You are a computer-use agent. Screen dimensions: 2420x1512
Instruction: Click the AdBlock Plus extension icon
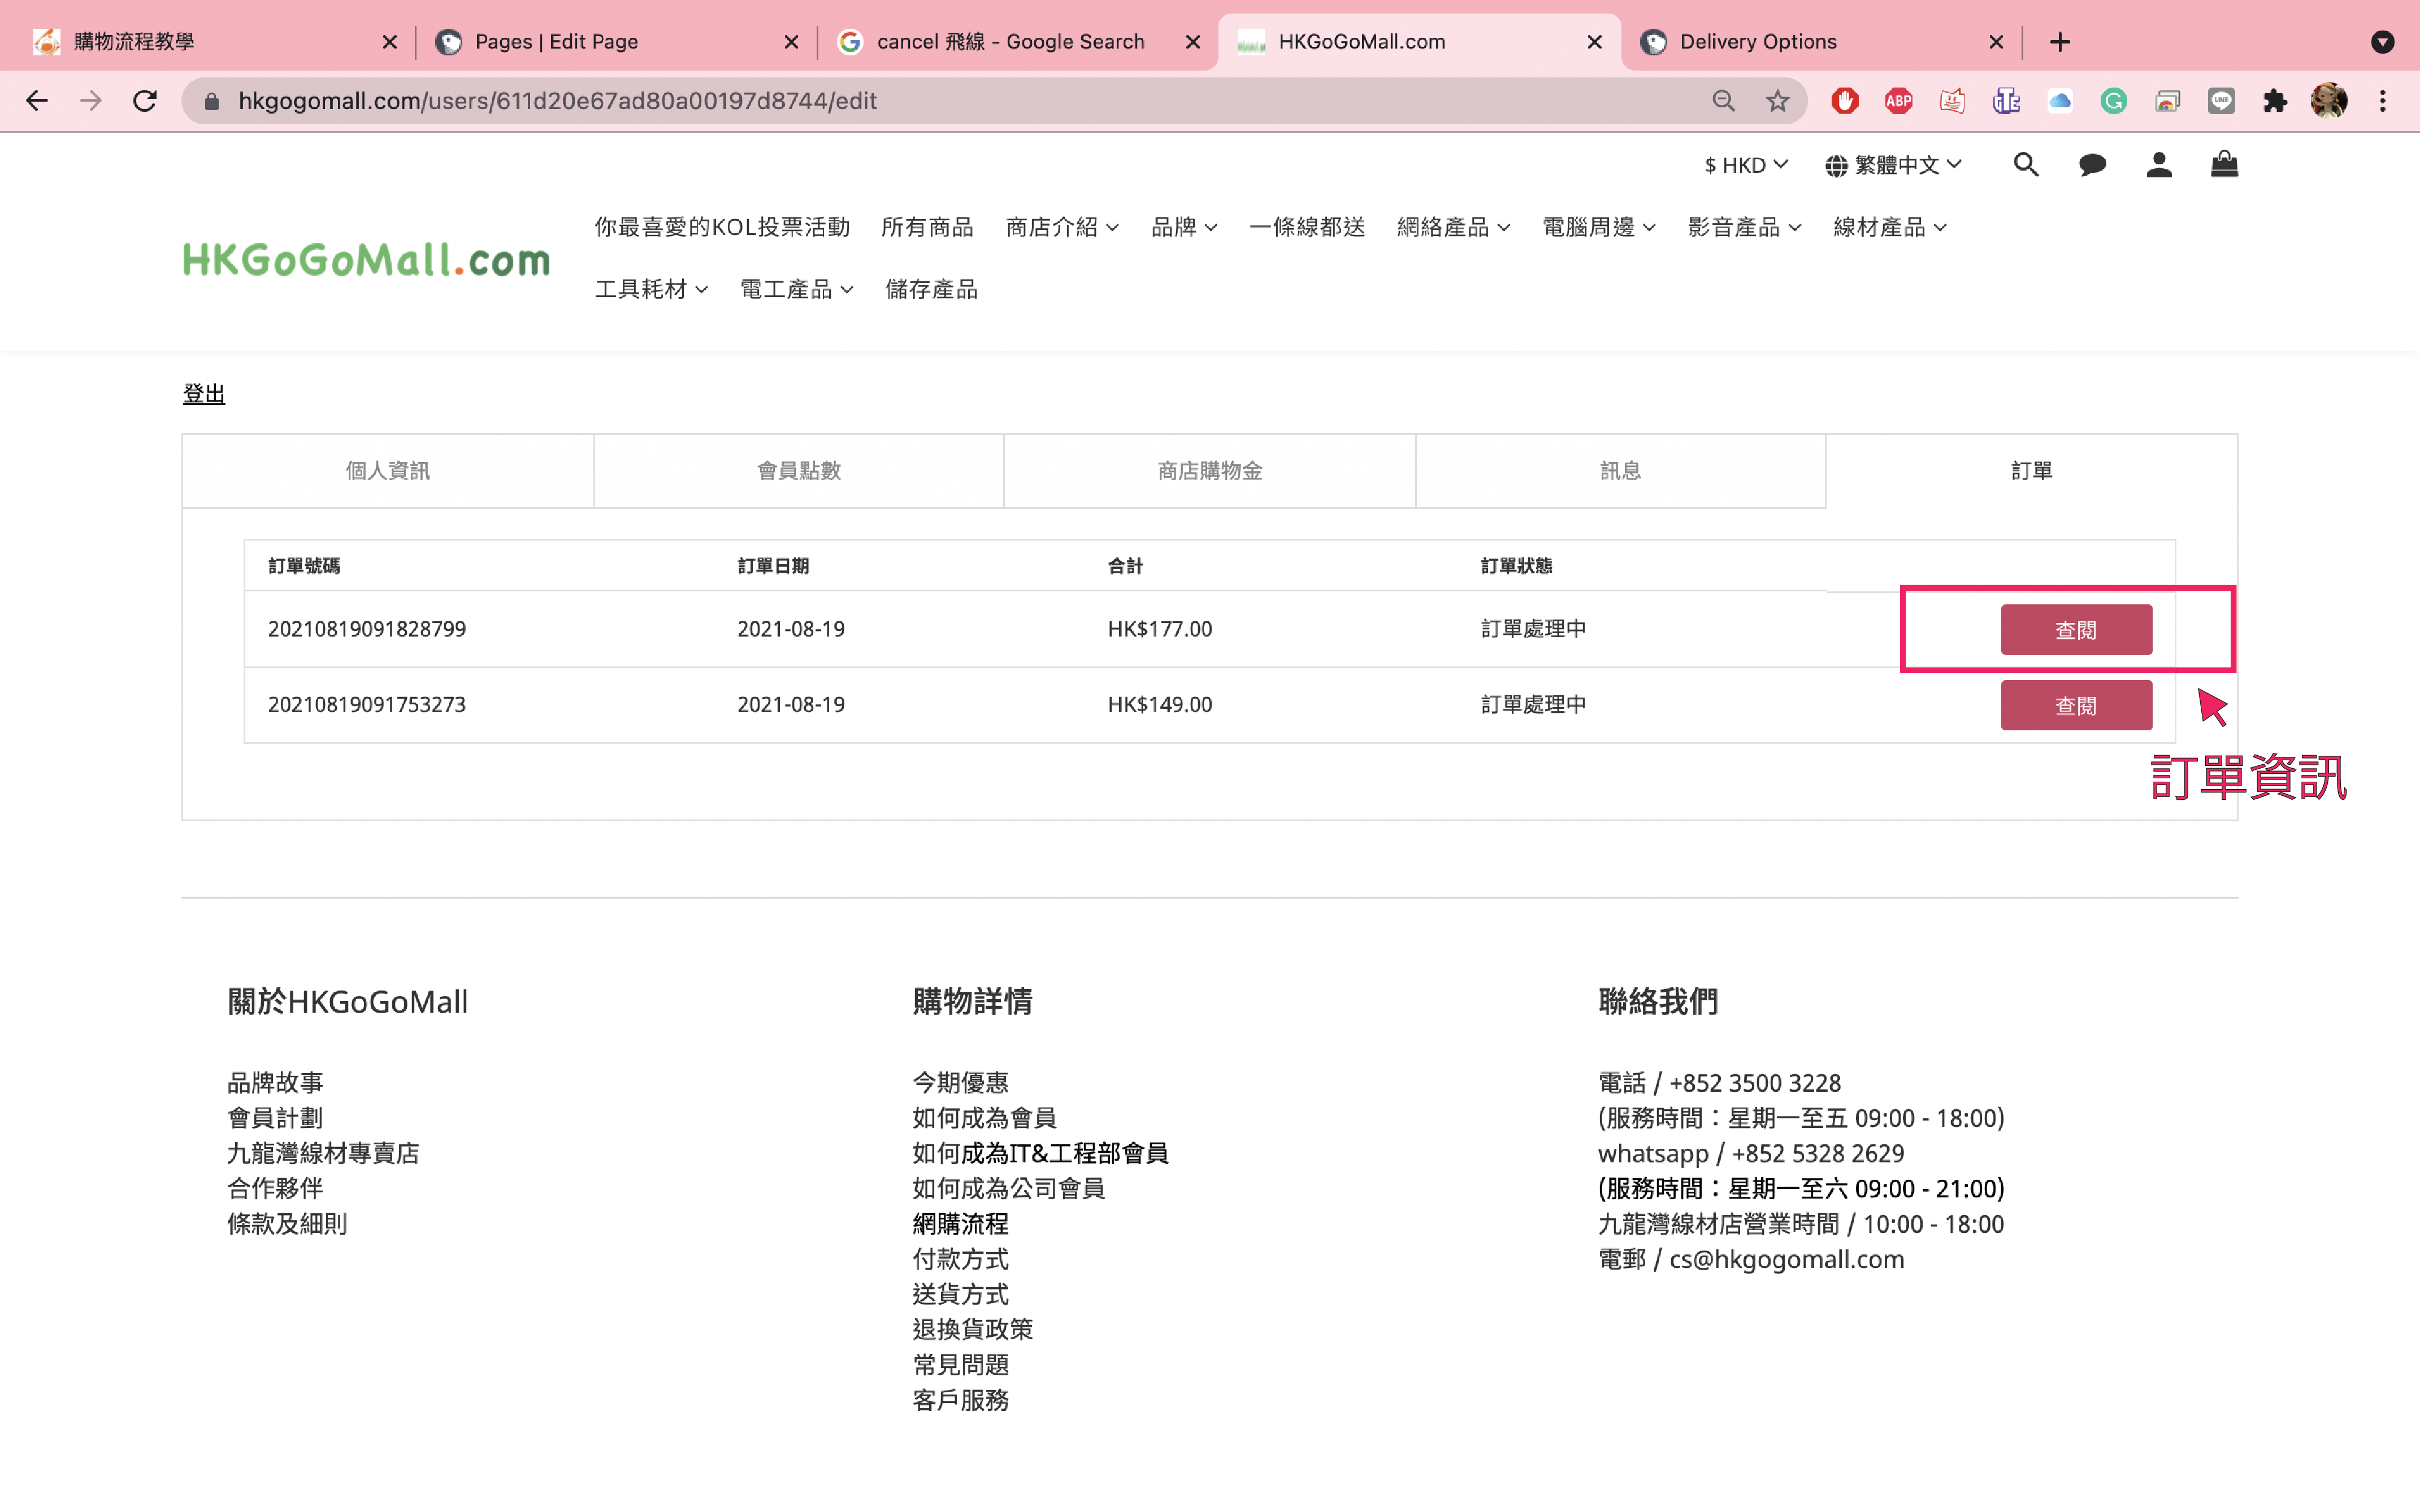tap(1898, 101)
